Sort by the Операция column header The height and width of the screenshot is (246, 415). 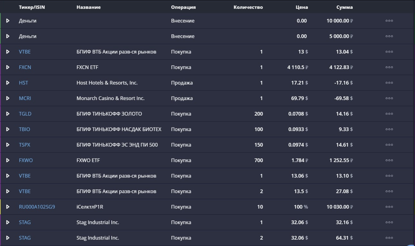click(183, 7)
